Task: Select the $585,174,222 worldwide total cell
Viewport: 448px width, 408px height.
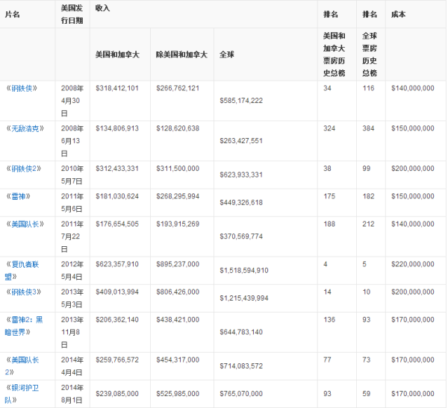Action: pos(241,100)
